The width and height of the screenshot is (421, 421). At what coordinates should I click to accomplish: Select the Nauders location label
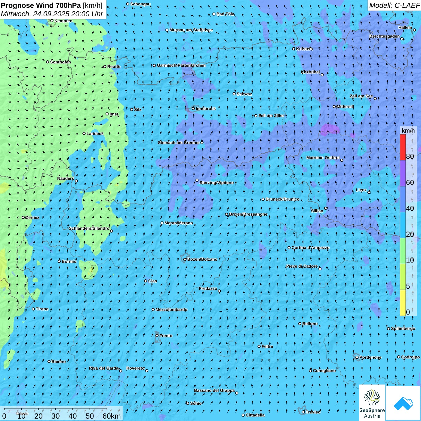point(66,178)
